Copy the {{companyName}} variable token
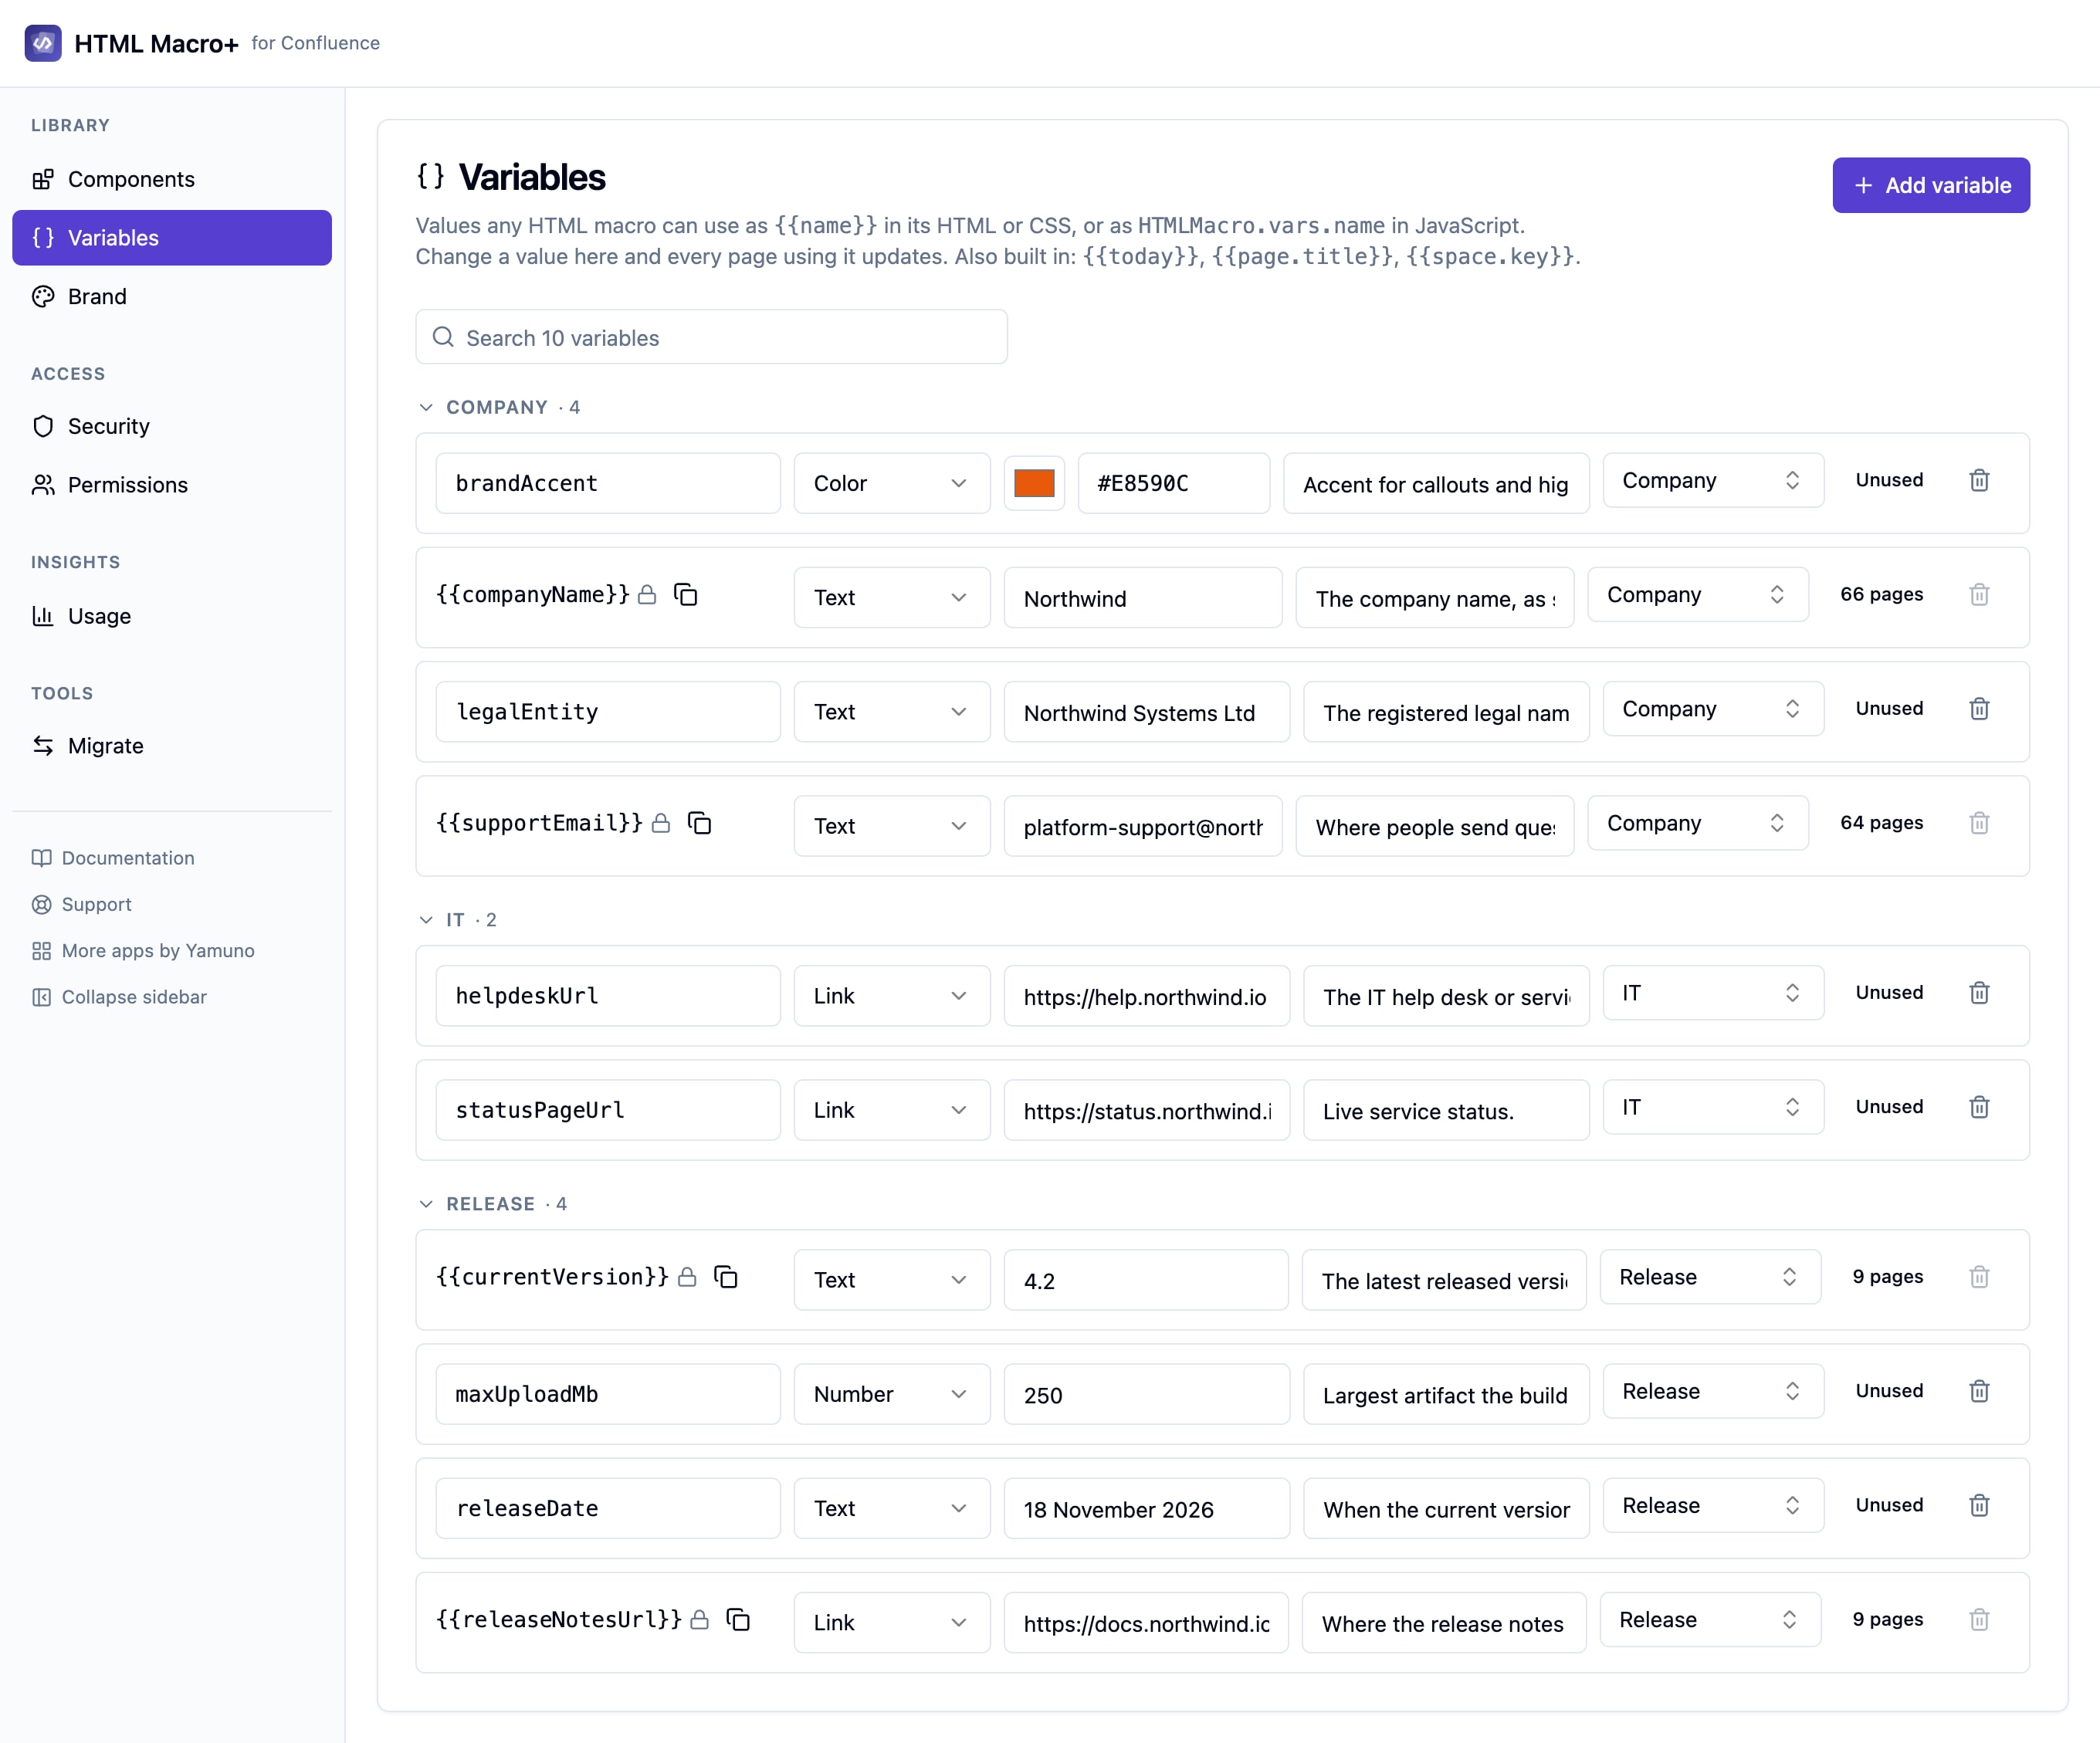 pyautogui.click(x=685, y=595)
